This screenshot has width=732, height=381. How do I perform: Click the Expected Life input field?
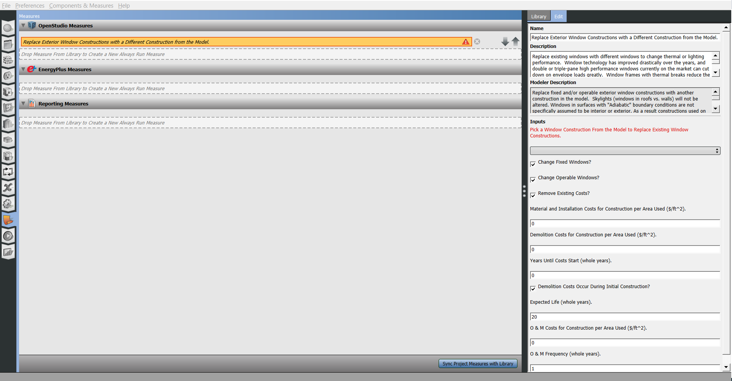click(625, 317)
